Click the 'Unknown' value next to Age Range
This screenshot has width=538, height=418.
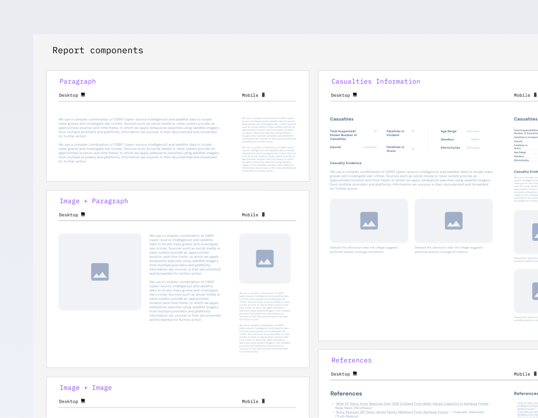click(473, 131)
